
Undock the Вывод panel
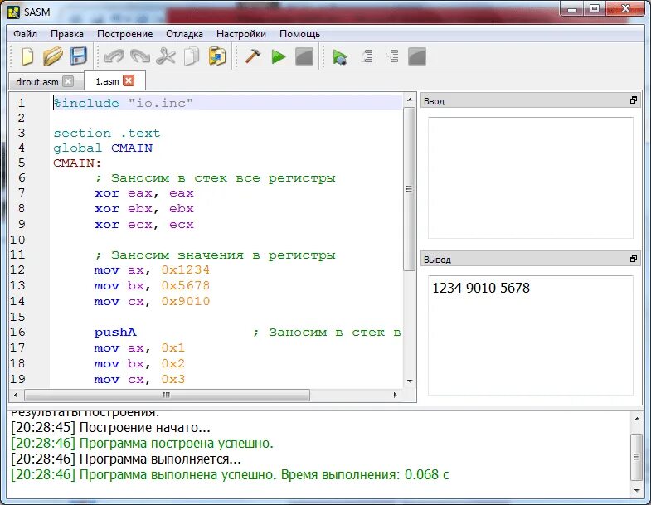click(634, 259)
